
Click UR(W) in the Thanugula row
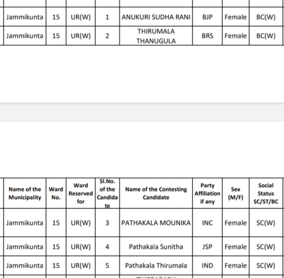point(81,36)
